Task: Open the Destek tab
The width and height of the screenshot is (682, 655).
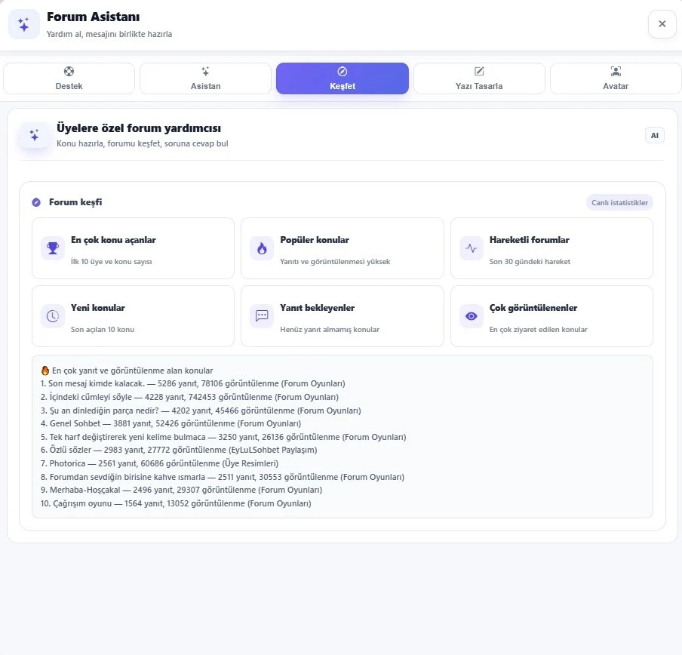Action: tap(69, 78)
